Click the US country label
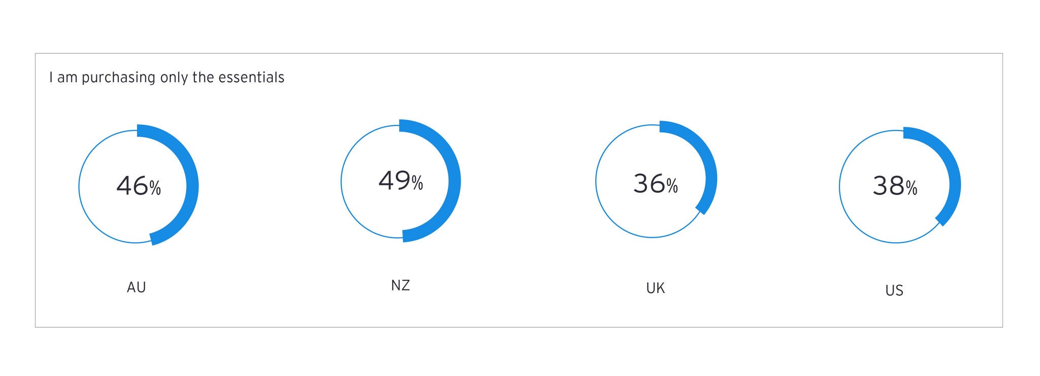 click(x=894, y=290)
